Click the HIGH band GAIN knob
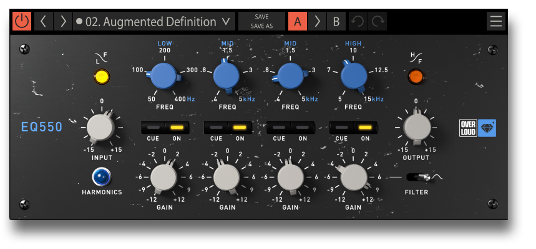The width and height of the screenshot is (536, 249). pos(354,177)
